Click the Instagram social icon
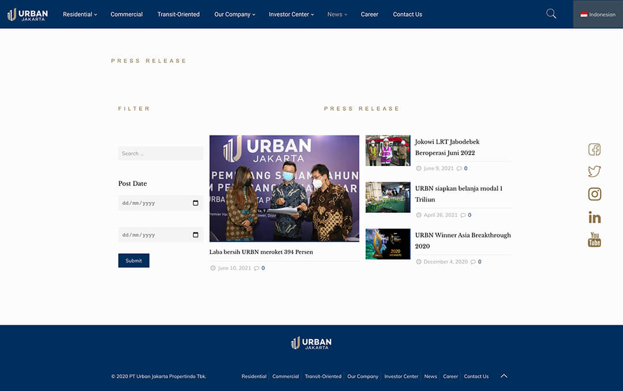The image size is (623, 391). pyautogui.click(x=594, y=194)
